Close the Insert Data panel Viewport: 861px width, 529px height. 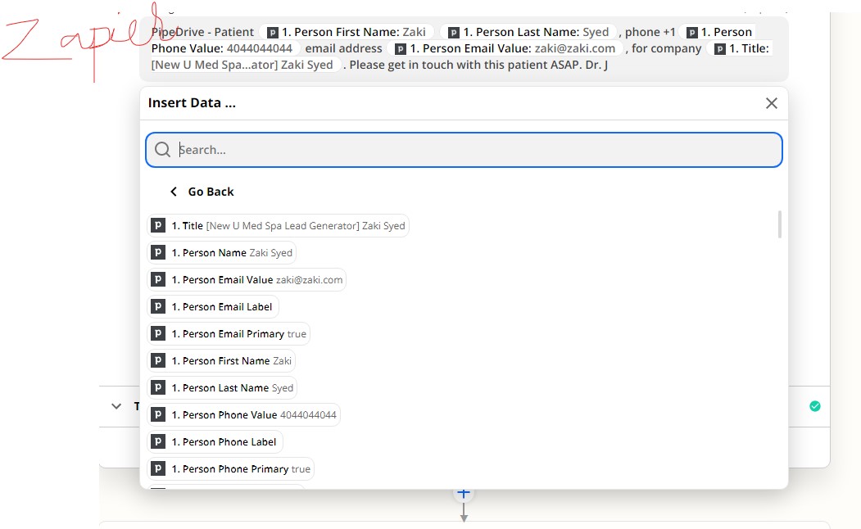[x=772, y=103]
